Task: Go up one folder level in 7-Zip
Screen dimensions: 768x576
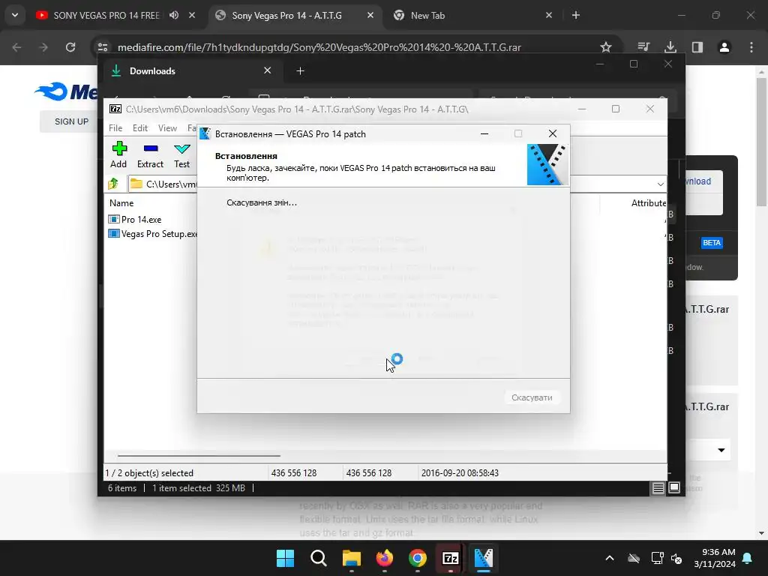Action: click(x=114, y=184)
